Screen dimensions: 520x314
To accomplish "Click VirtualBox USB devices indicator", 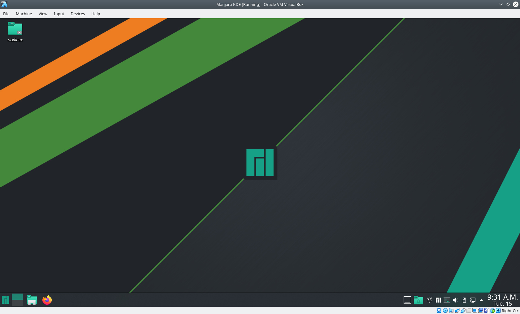I will (x=463, y=311).
